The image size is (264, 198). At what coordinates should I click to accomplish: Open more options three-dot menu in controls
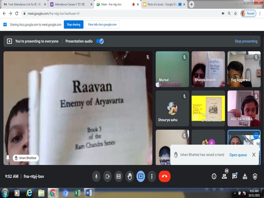pos(152,176)
